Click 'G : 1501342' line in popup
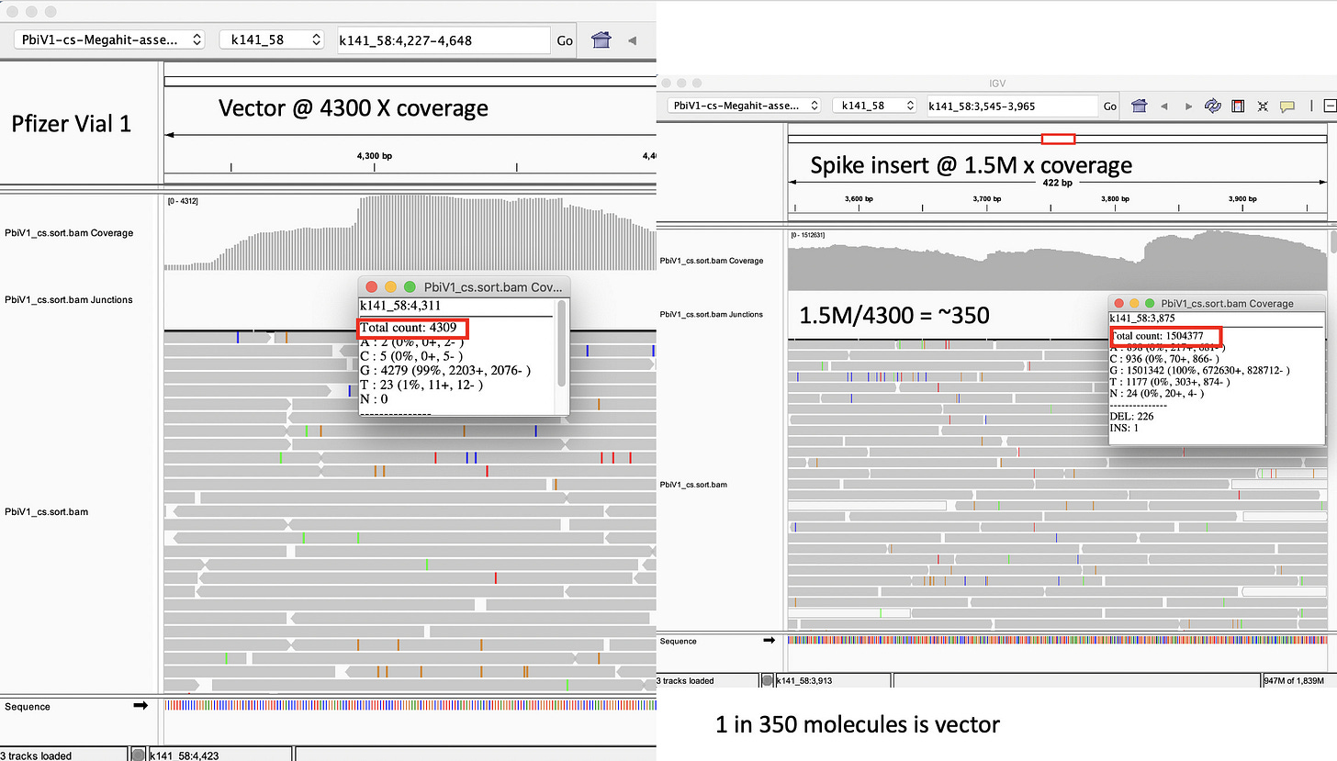This screenshot has width=1337, height=761. pos(1200,370)
